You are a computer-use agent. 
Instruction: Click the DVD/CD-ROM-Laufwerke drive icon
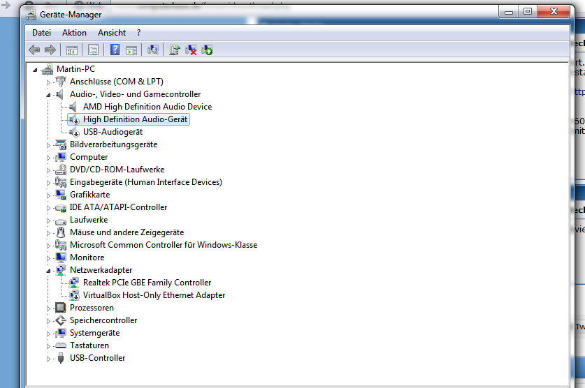(60, 170)
